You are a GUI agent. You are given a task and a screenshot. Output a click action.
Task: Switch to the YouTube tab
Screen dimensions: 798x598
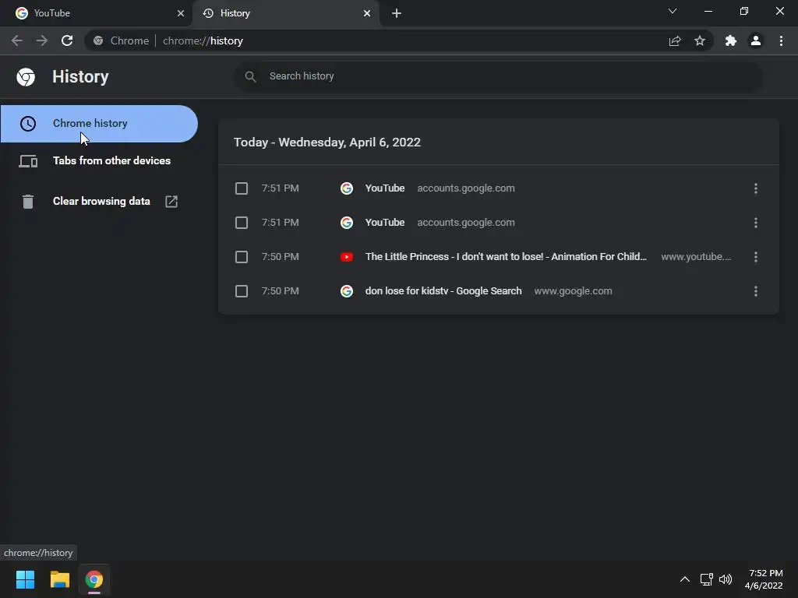[x=94, y=13]
